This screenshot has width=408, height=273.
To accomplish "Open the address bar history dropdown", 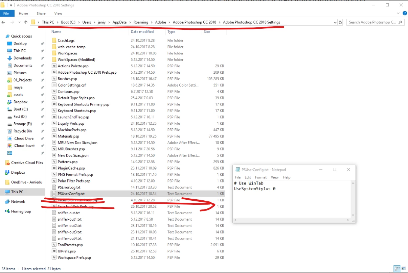I will click(x=335, y=22).
